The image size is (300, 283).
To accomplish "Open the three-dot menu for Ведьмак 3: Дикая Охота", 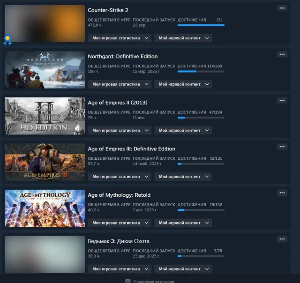I will 282,239.
